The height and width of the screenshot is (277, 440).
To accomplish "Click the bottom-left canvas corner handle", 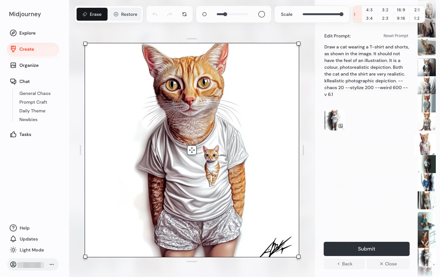I will coord(85,257).
